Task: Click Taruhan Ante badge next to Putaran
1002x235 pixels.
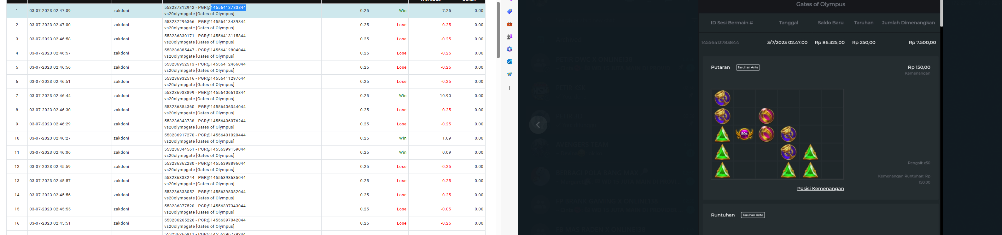Action: (748, 68)
